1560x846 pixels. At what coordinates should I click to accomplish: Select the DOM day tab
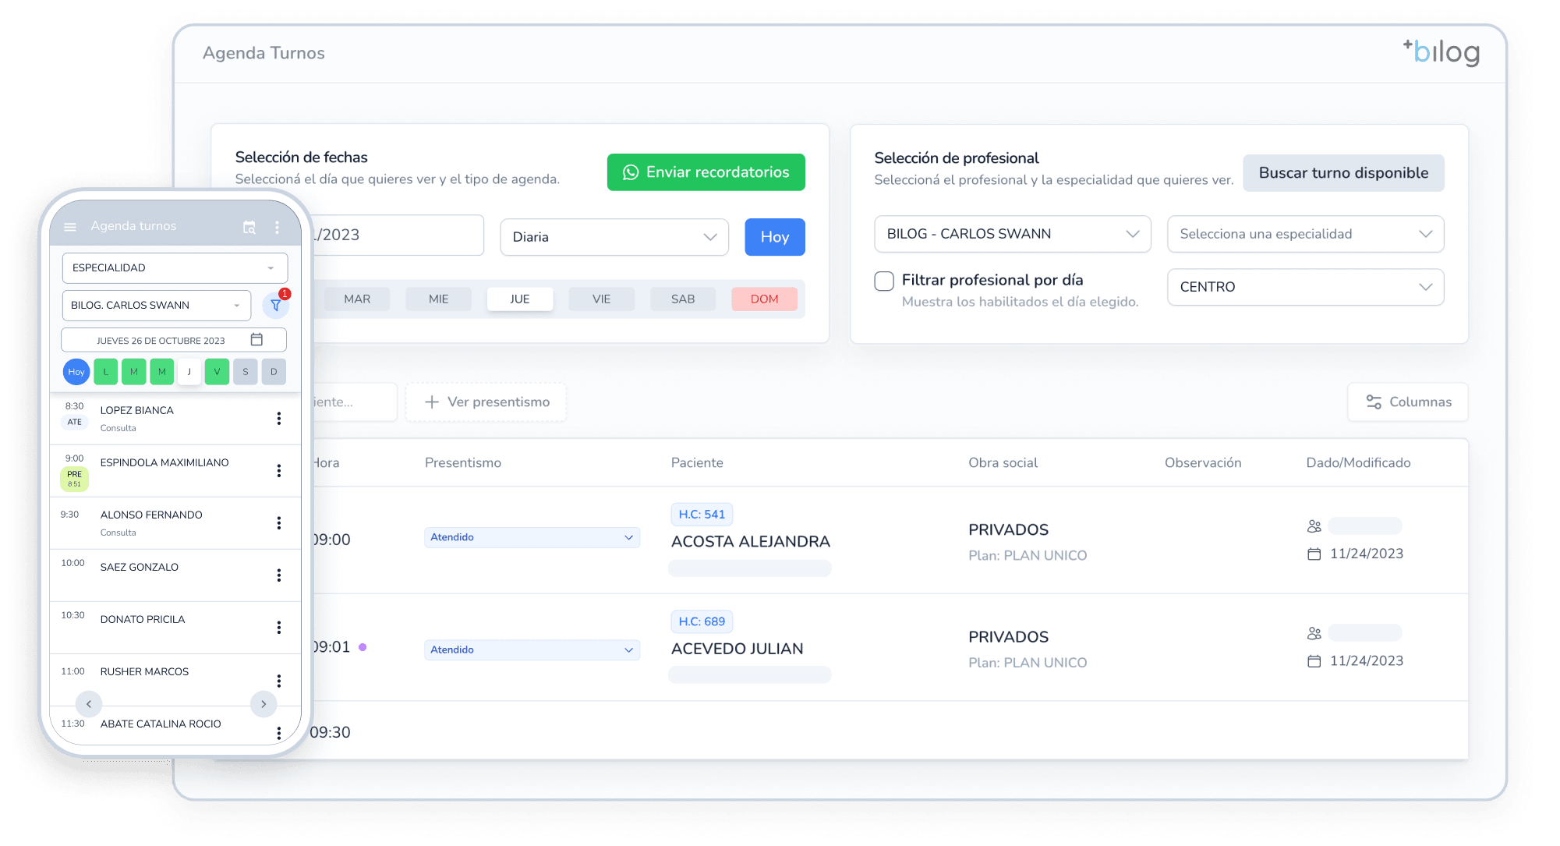[x=765, y=299]
